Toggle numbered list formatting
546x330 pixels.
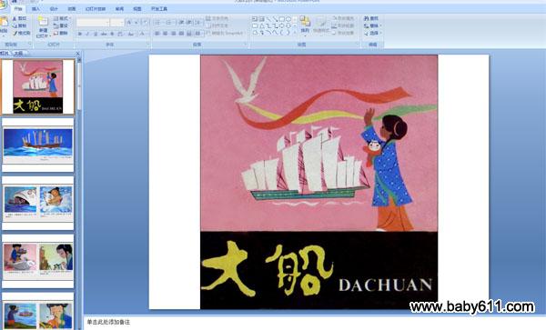click(x=170, y=23)
